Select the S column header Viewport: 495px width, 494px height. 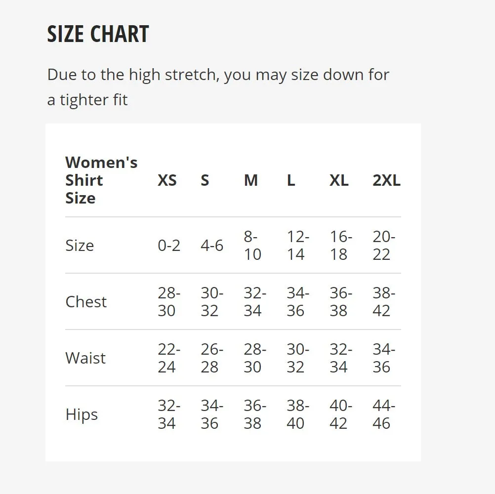[205, 180]
